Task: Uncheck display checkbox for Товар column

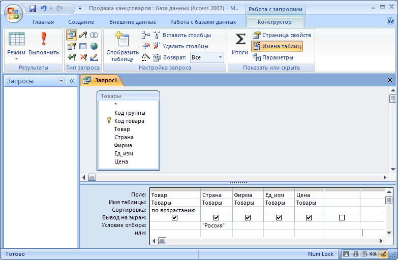Action: (175, 218)
